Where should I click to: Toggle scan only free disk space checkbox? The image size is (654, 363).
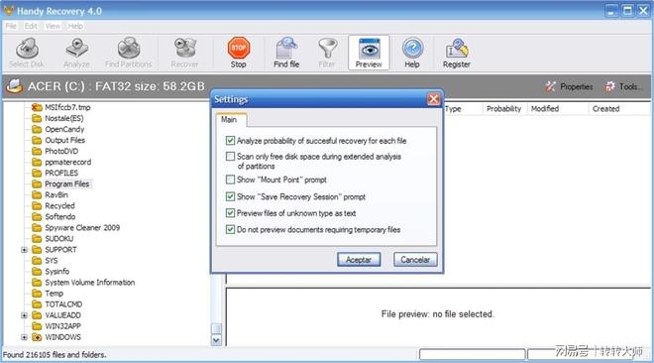click(x=230, y=157)
